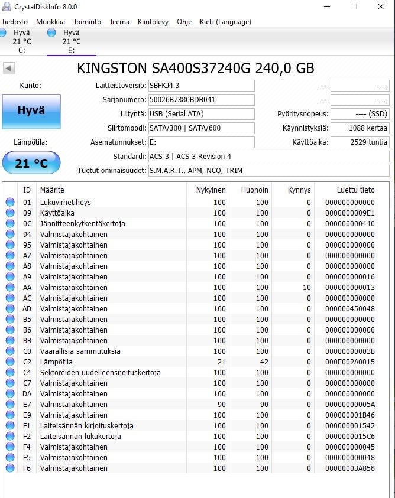Minimize the CrystalDiskInfo window
Screen dimensions: 395x498
(x=327, y=6)
